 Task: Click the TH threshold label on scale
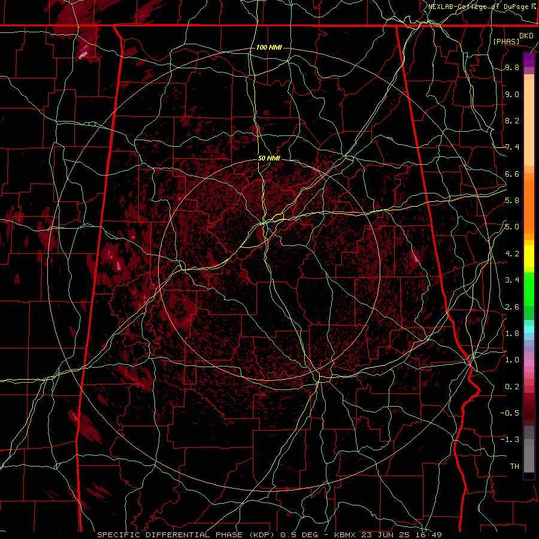[514, 466]
